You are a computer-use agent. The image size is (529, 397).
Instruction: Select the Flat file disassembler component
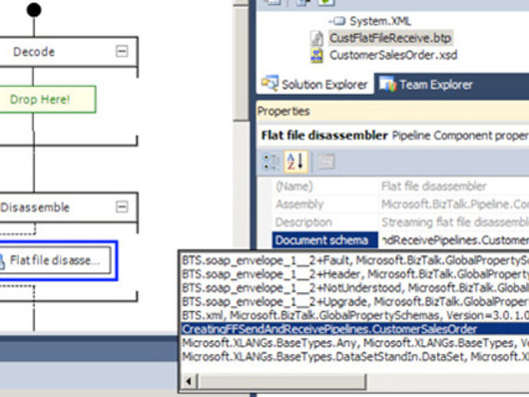[55, 261]
